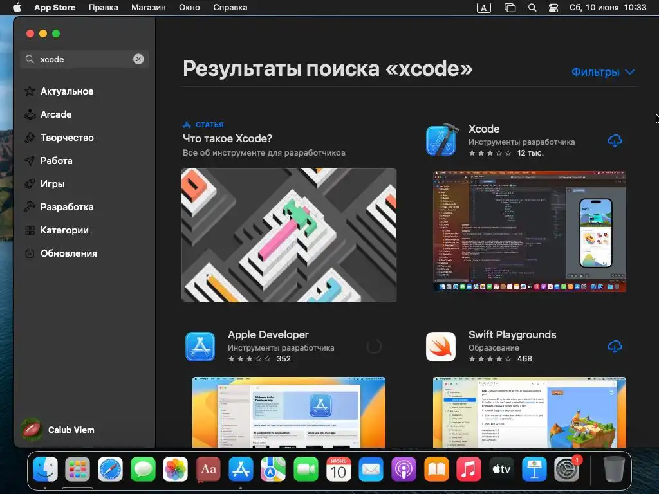This screenshot has width=659, height=494.
Task: Open Music from the Dock
Action: 469,469
